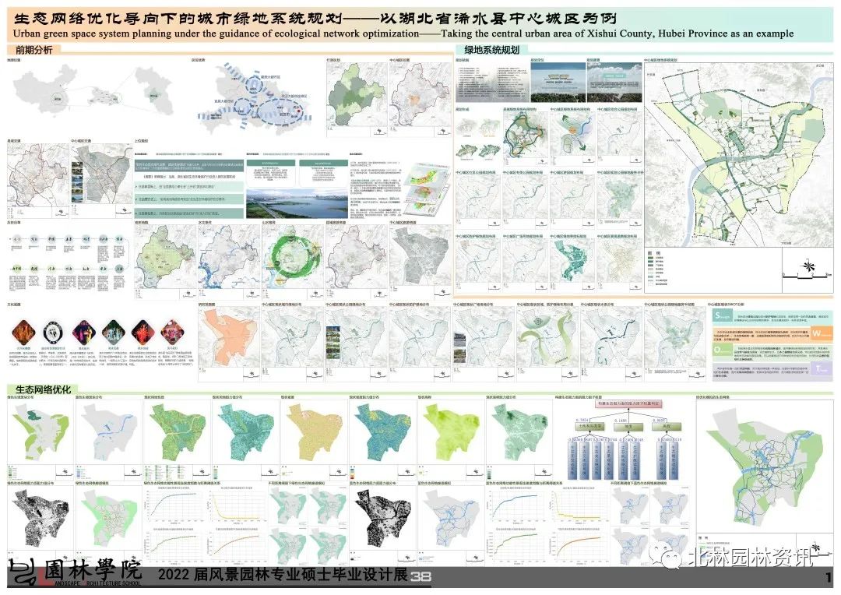The image size is (841, 595).
Task: Click the WeChat logo beside 北林园林资讯 watermark
Action: 667,557
